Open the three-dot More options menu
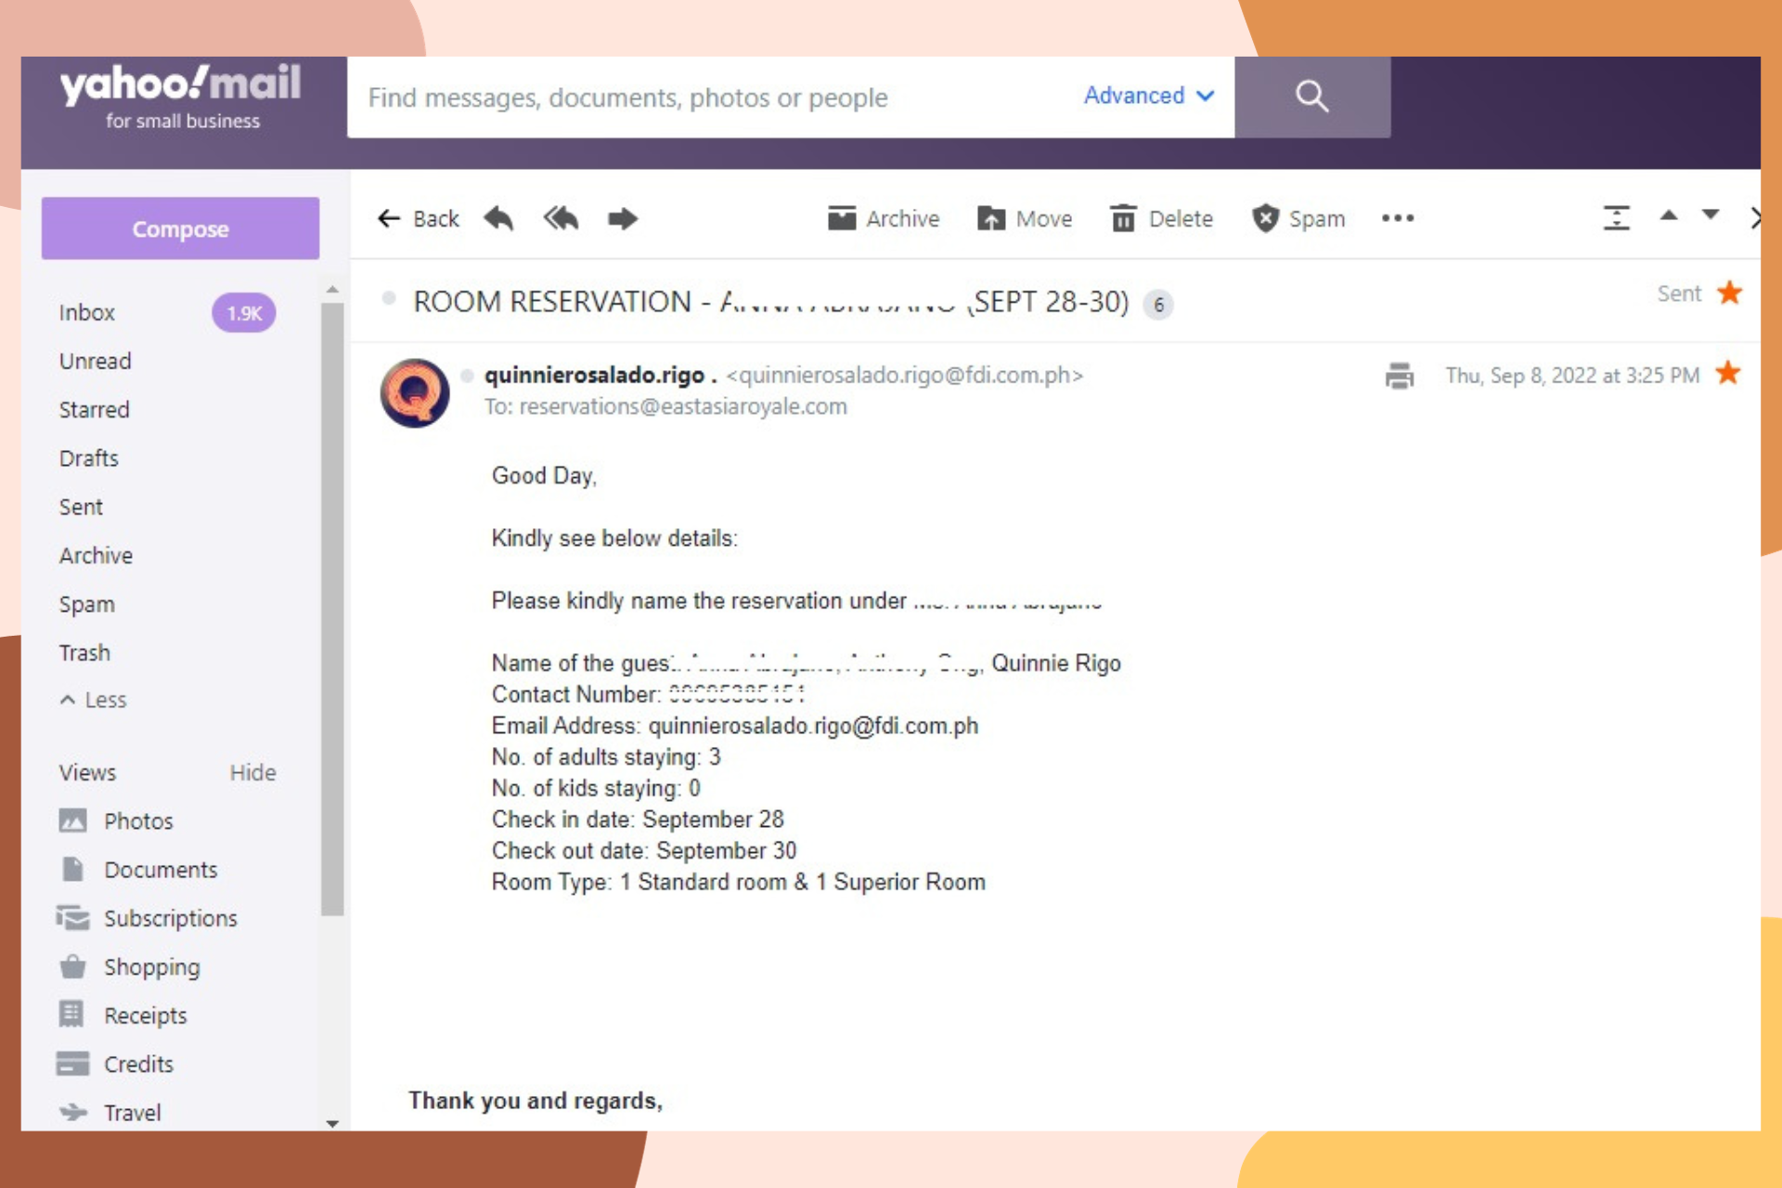Image resolution: width=1782 pixels, height=1188 pixels. point(1397,219)
